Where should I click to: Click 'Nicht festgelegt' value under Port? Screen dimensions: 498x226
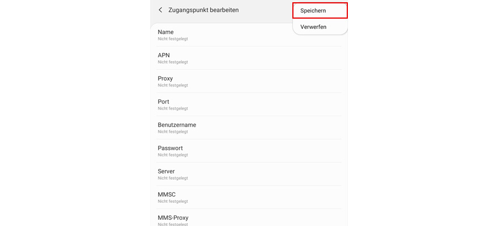tap(173, 108)
